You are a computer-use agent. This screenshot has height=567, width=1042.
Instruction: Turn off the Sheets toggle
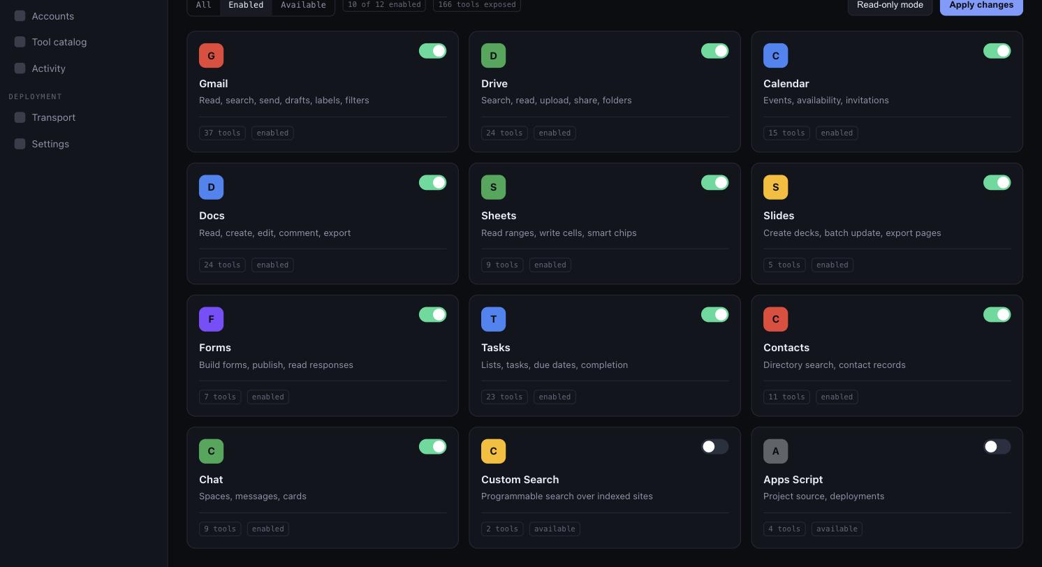(x=714, y=183)
